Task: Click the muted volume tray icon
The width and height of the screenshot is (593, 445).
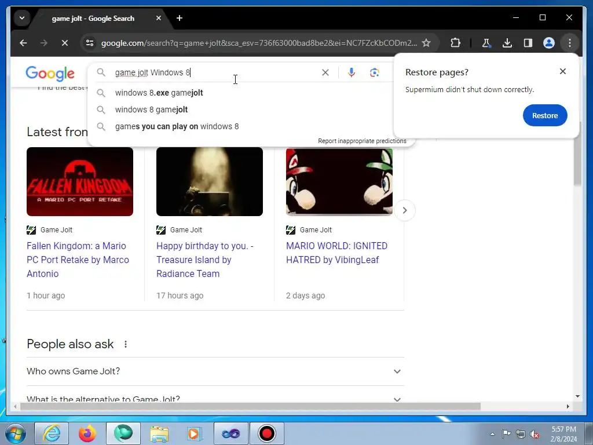Action: point(535,435)
